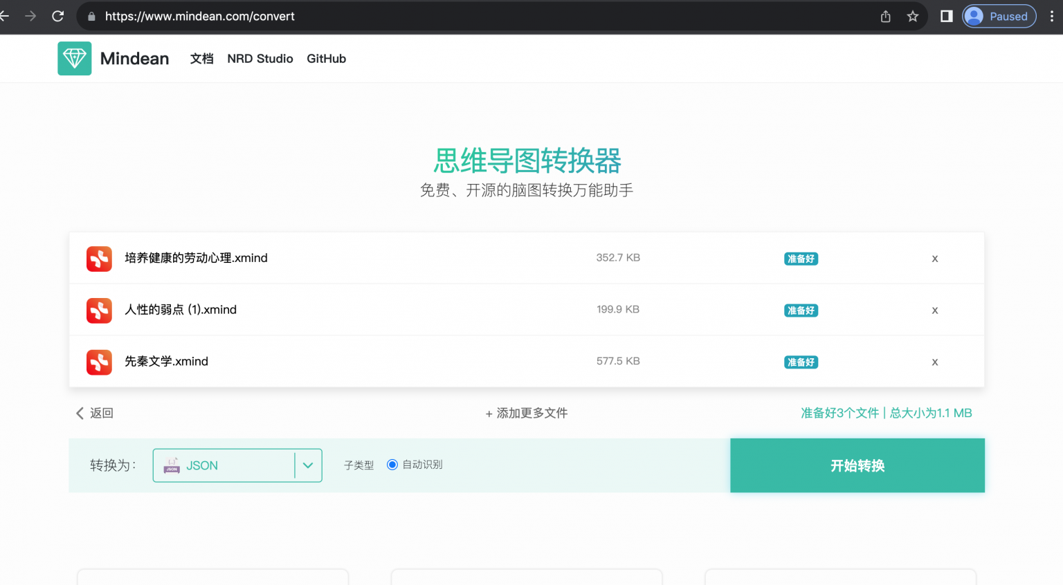Click the 开始转换 button
This screenshot has height=585, width=1063.
tap(857, 465)
